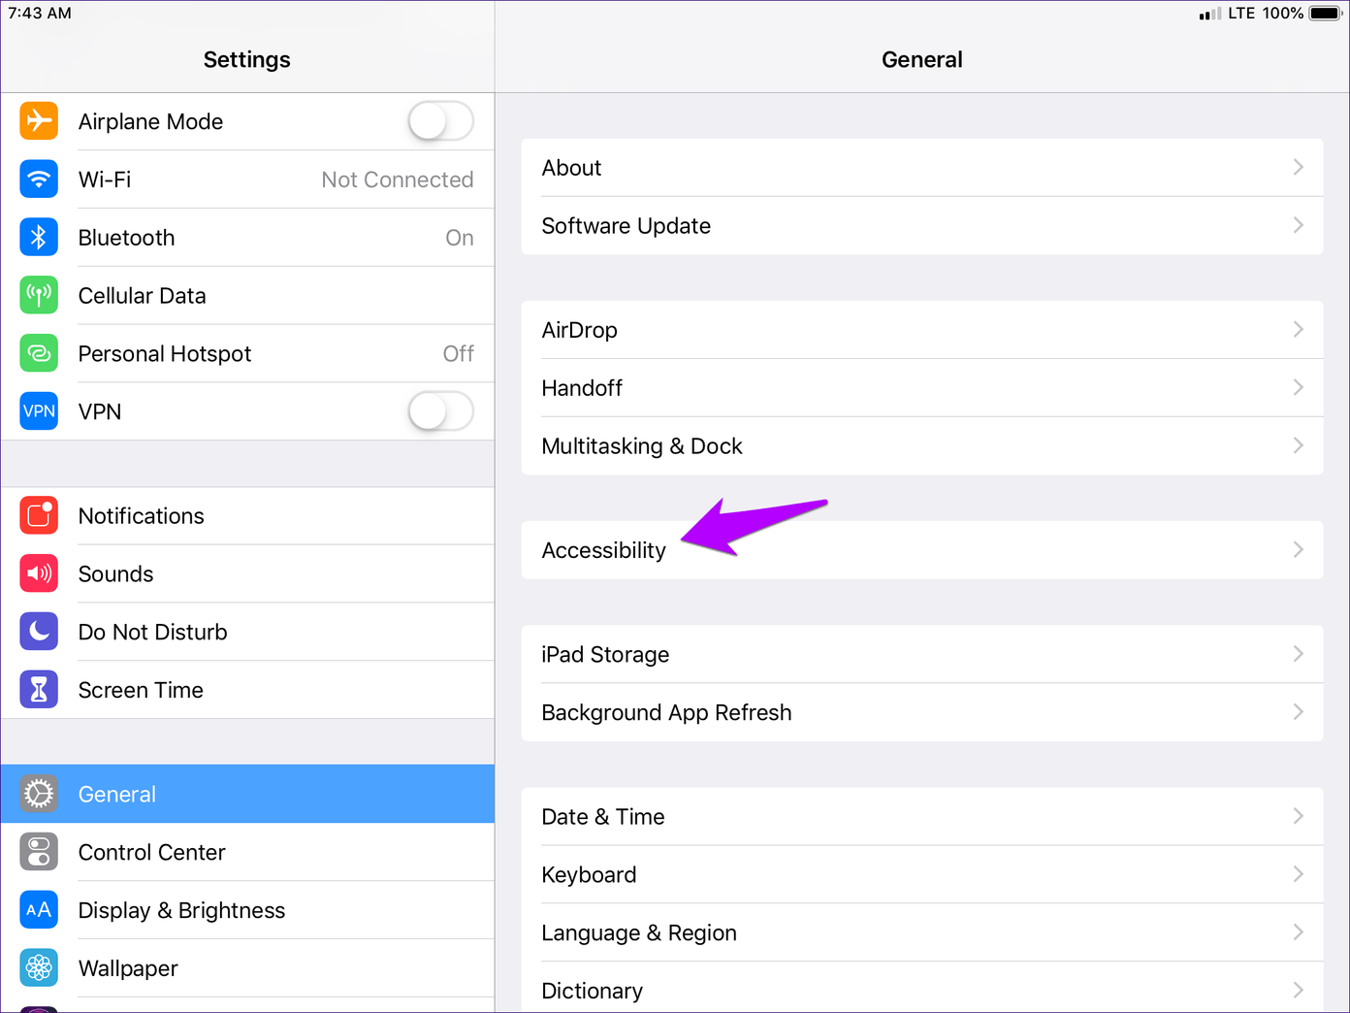Tap the blue Wi-Fi icon
Image resolution: width=1350 pixels, height=1013 pixels.
[39, 180]
